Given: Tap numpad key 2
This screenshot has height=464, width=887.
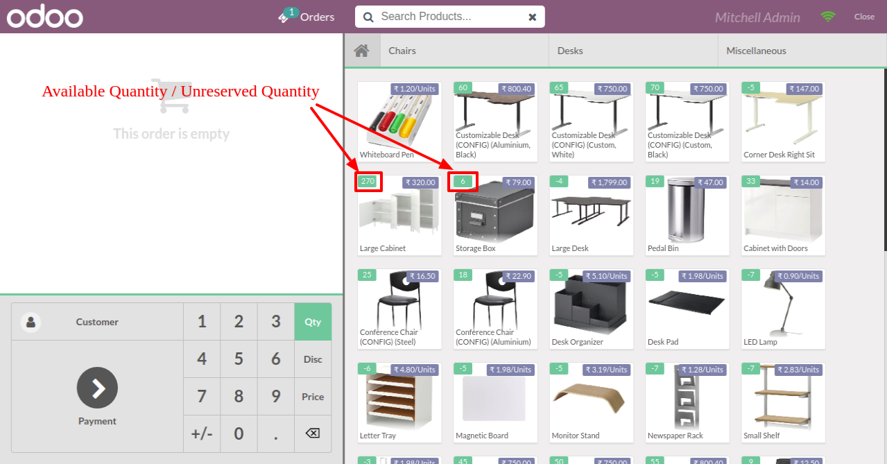Looking at the screenshot, I should pos(239,322).
